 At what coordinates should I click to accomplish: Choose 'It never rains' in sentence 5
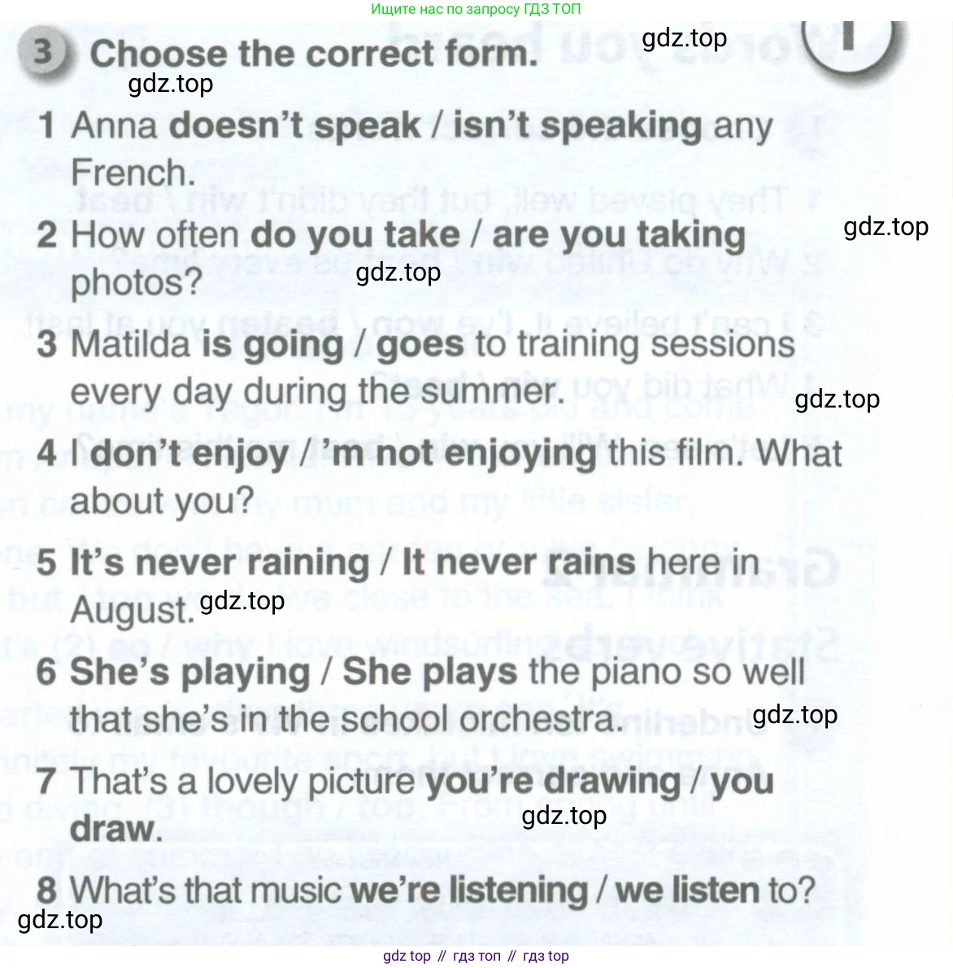point(519,563)
